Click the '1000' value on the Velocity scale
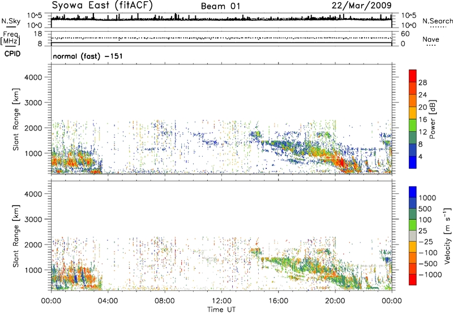This screenshot has width=453, height=313. (x=428, y=198)
